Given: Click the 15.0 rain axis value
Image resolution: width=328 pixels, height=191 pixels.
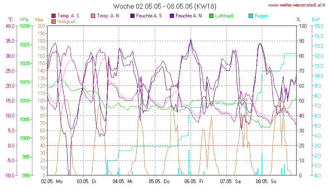Looking at the screenshot, I should point(319,26).
